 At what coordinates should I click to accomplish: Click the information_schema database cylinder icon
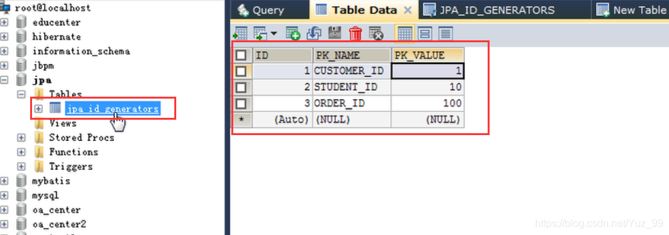[x=21, y=51]
